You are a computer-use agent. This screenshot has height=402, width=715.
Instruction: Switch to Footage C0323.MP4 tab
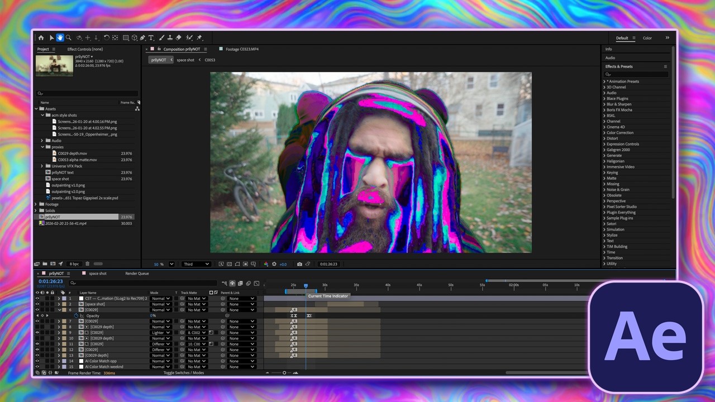pyautogui.click(x=242, y=49)
